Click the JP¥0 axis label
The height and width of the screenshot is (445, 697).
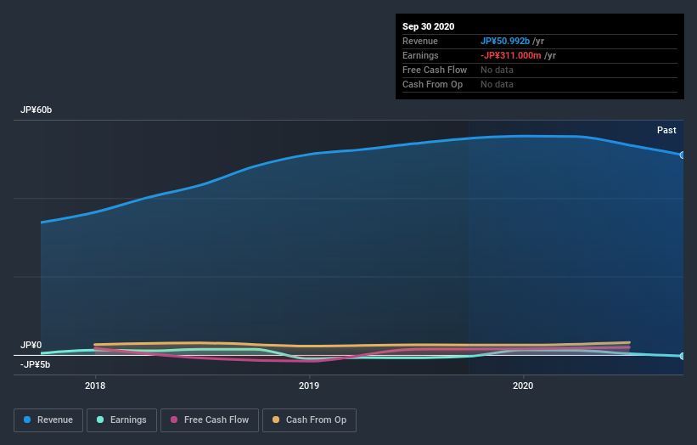pos(31,345)
